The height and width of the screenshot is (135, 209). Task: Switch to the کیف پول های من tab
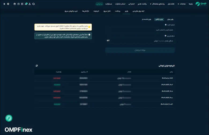[x=138, y=11]
